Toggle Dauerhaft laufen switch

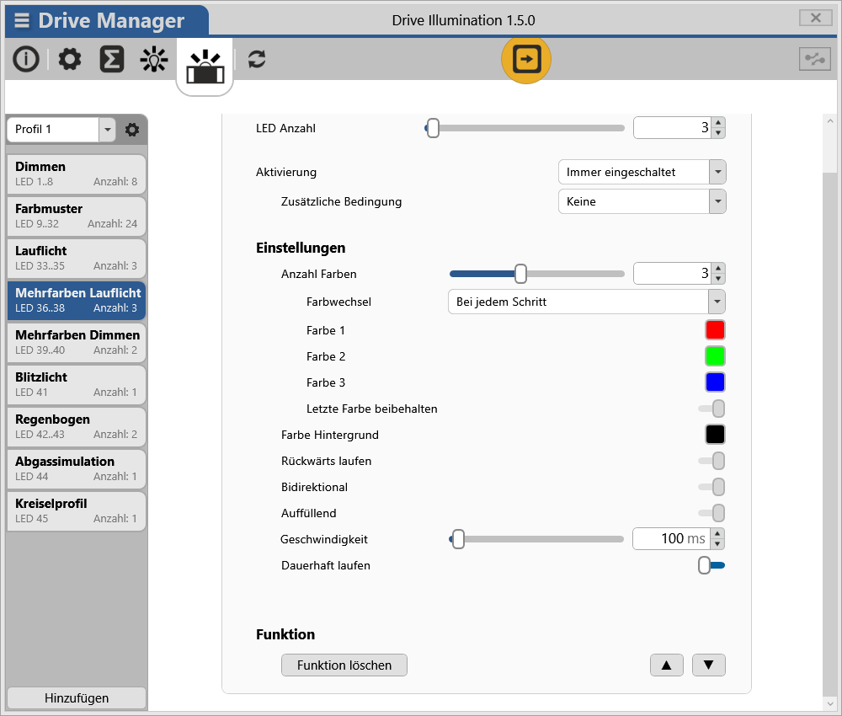coord(711,566)
